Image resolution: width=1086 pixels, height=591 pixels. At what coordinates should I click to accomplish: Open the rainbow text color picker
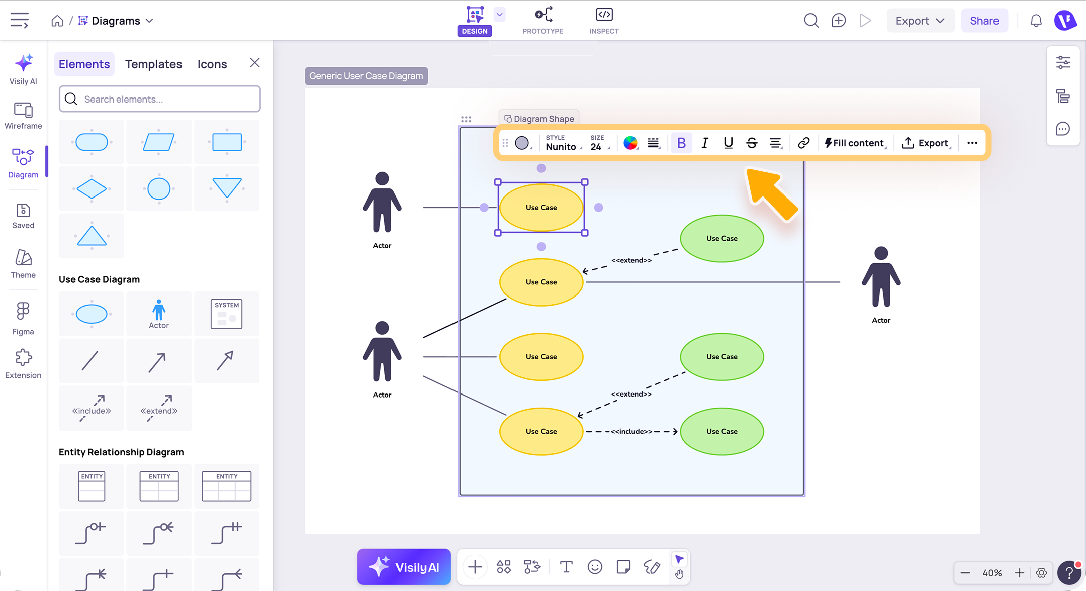tap(630, 143)
